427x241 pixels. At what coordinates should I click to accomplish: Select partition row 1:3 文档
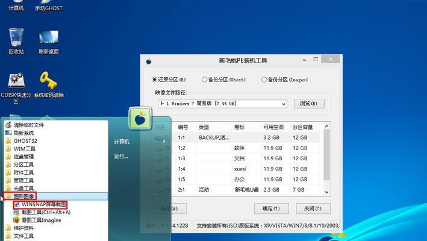click(237, 158)
